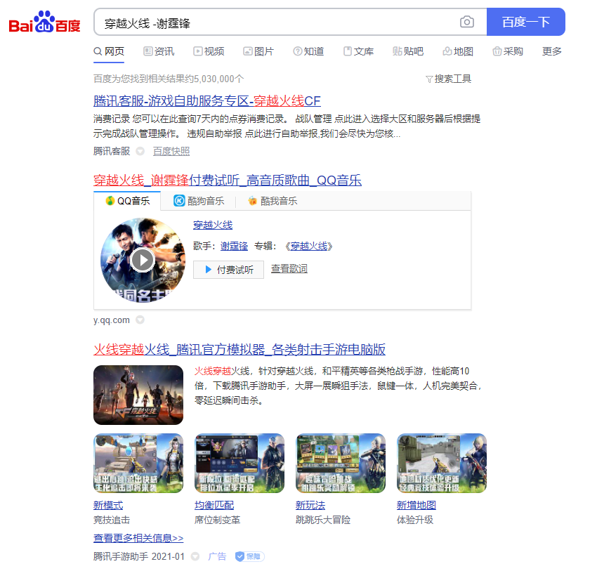This screenshot has width=597, height=564.
Task: Open the 图片 tab
Action: (x=258, y=51)
